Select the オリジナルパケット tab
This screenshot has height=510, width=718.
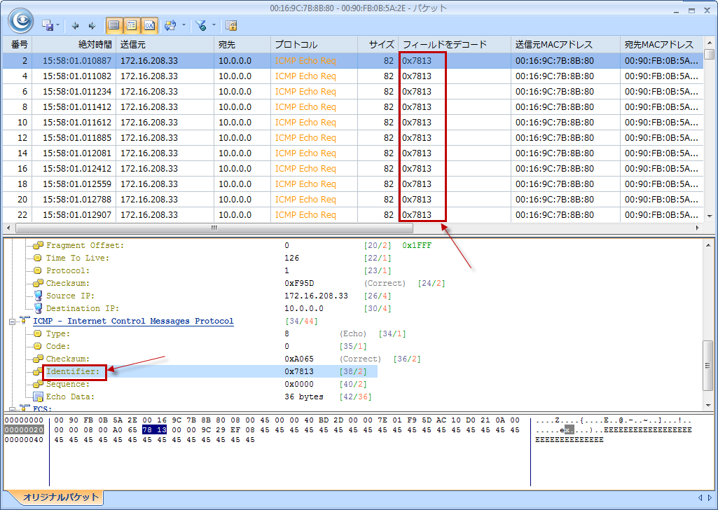click(x=60, y=497)
